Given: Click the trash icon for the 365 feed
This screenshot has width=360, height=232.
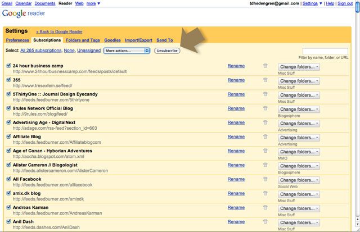Looking at the screenshot, I should tap(265, 80).
